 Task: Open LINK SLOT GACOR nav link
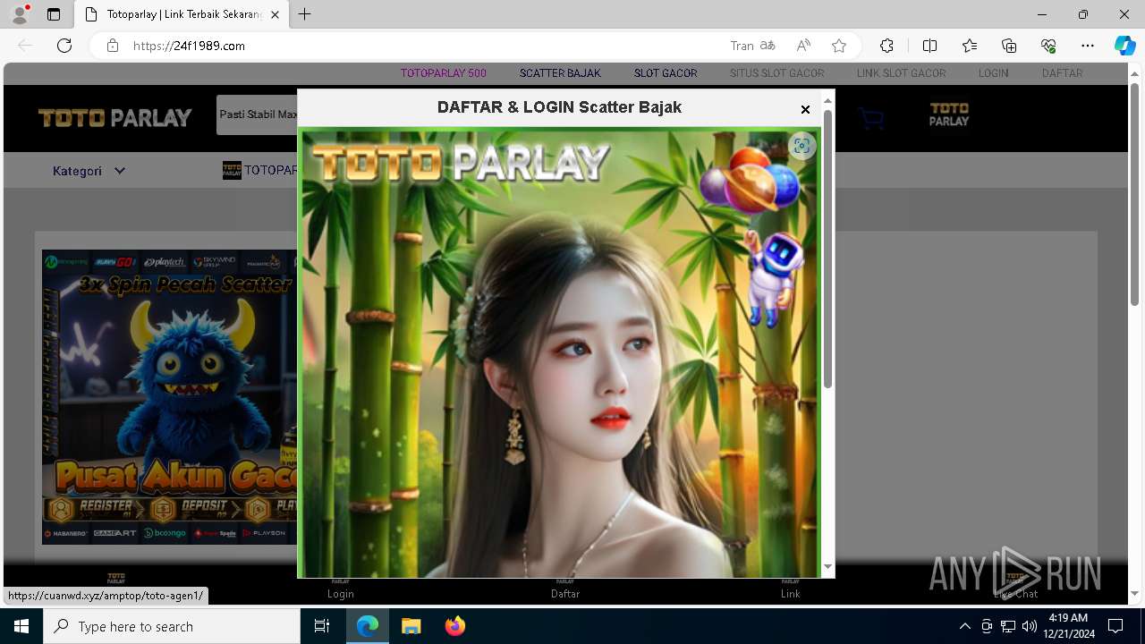click(x=901, y=73)
